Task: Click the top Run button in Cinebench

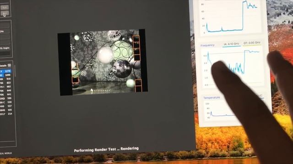Action: click(x=5, y=7)
